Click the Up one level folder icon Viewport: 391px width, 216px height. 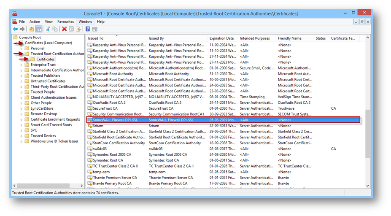tap(32, 29)
